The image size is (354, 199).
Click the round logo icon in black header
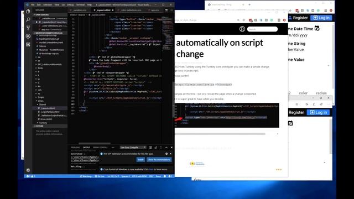point(242,29)
